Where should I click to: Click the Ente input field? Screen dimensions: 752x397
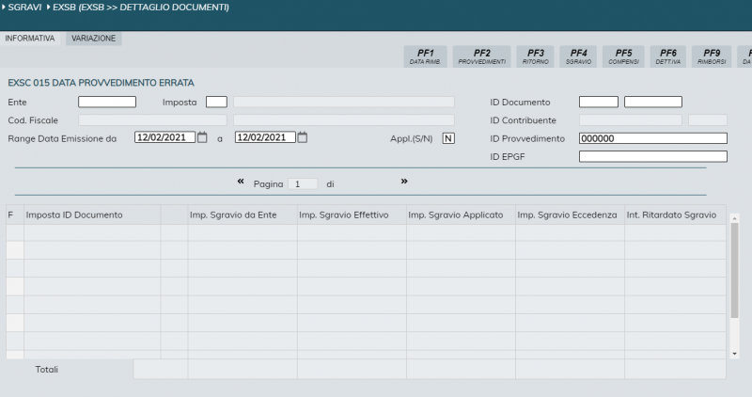pyautogui.click(x=107, y=102)
